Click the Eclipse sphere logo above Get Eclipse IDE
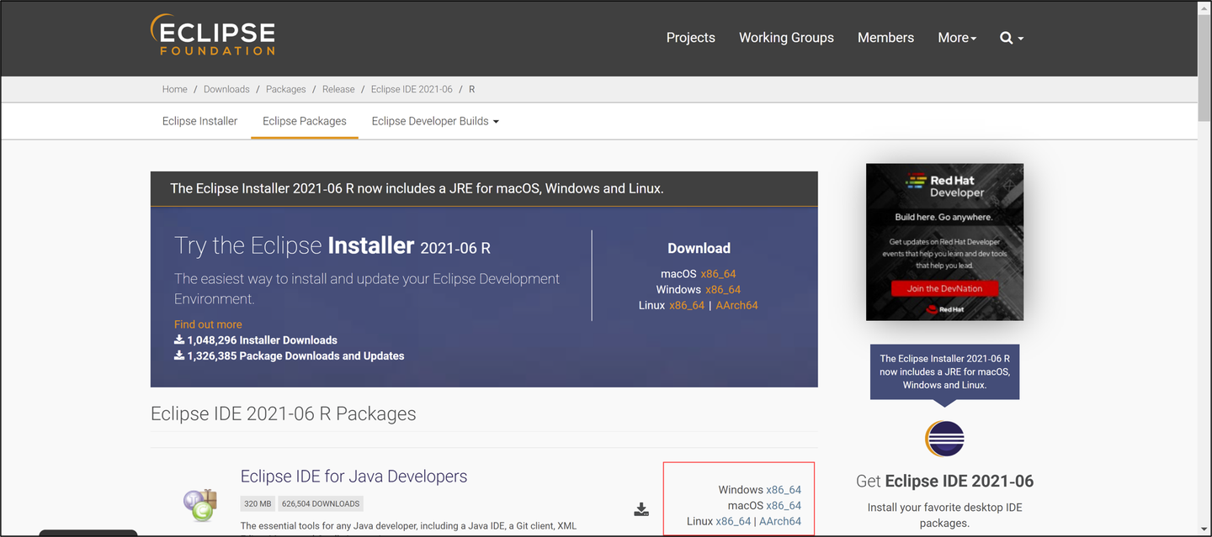1212x537 pixels. [x=944, y=439]
